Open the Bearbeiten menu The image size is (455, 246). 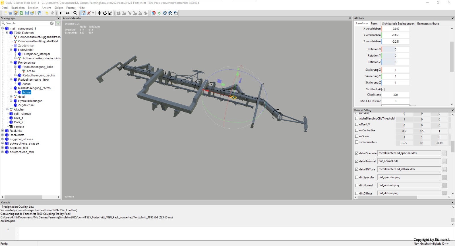tap(18, 8)
